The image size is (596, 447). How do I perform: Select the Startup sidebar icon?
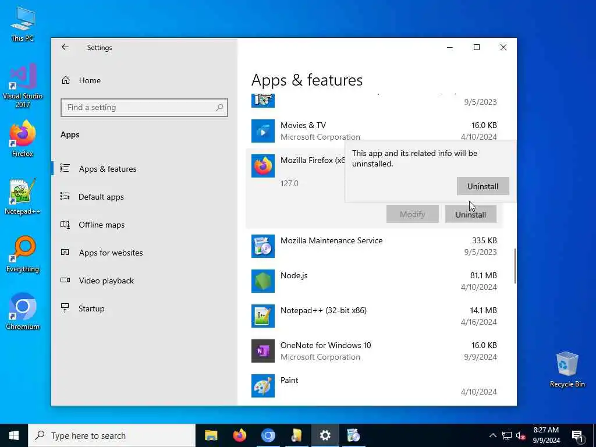(65, 308)
